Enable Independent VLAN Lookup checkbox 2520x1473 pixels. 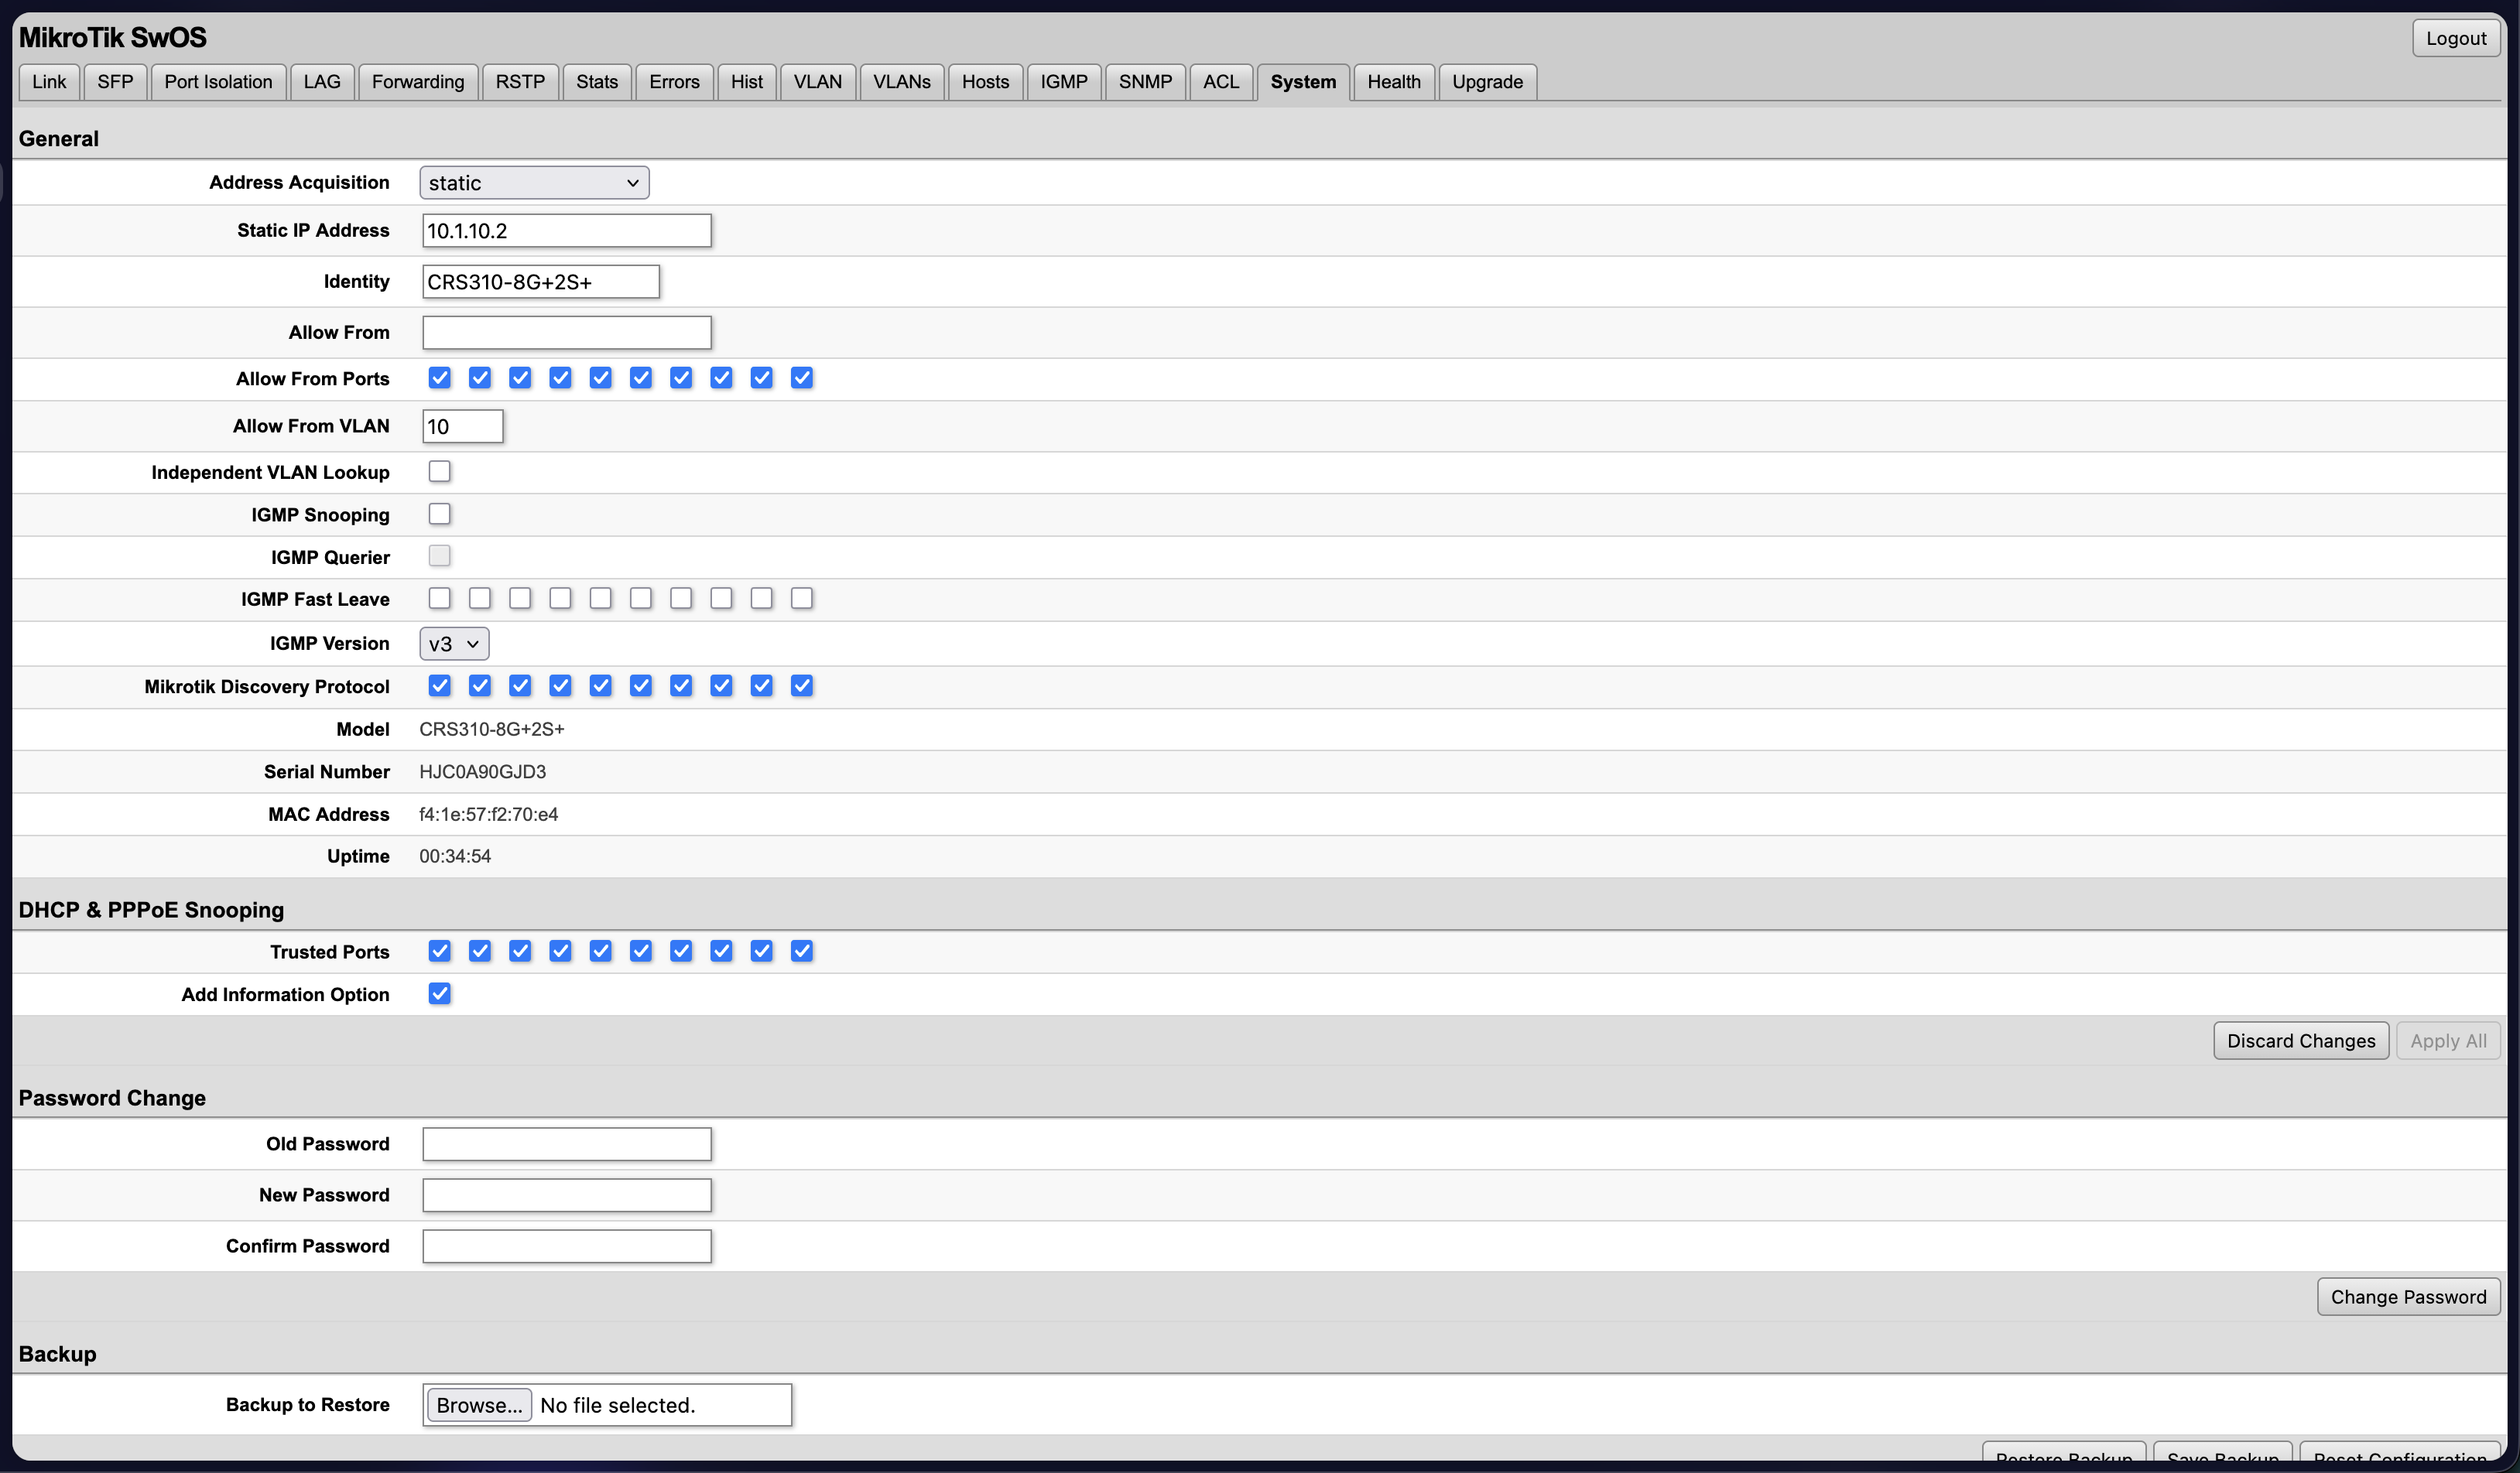click(439, 472)
